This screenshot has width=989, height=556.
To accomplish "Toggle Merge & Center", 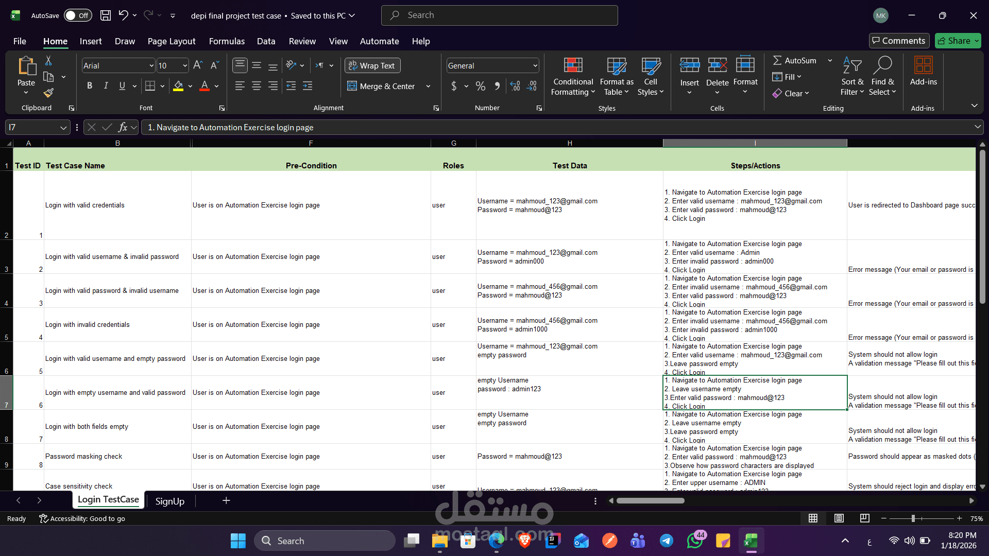I will tap(382, 86).
